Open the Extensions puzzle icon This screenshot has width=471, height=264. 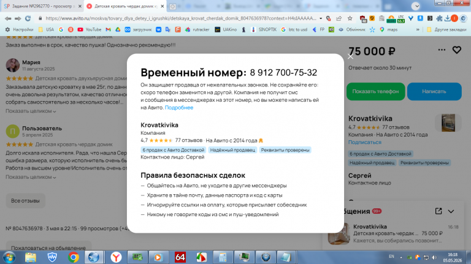pos(439,18)
